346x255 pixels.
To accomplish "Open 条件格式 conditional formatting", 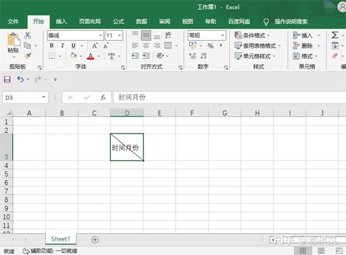I will 252,35.
